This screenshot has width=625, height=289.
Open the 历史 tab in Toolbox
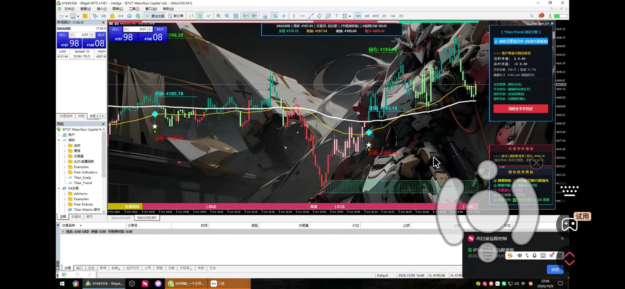[91, 268]
